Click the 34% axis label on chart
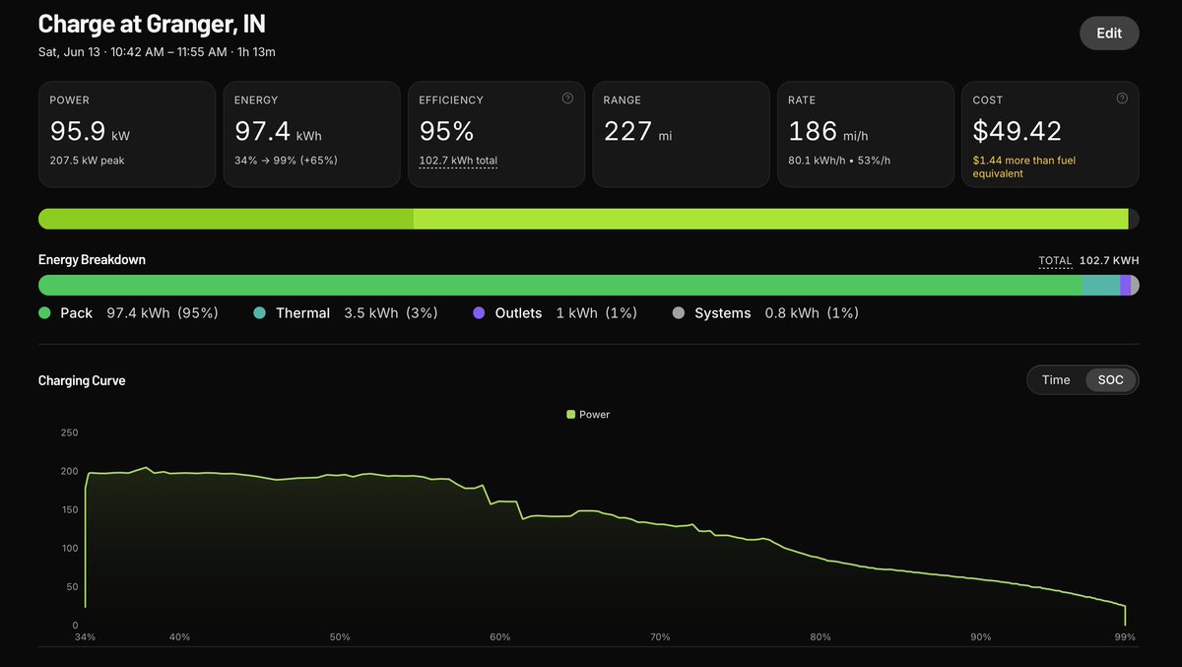Image resolution: width=1182 pixels, height=667 pixels. [x=85, y=637]
